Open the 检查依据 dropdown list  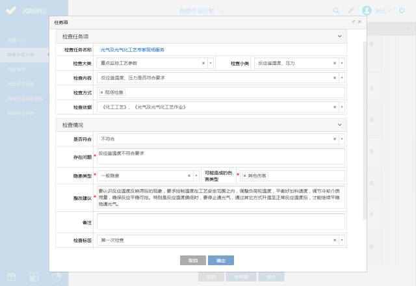pyautogui.click(x=342, y=107)
